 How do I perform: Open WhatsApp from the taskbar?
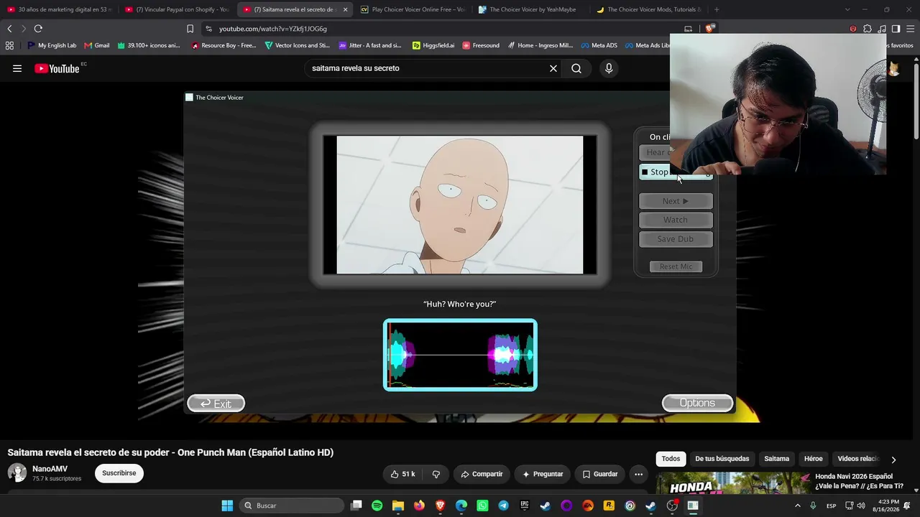coord(482,506)
